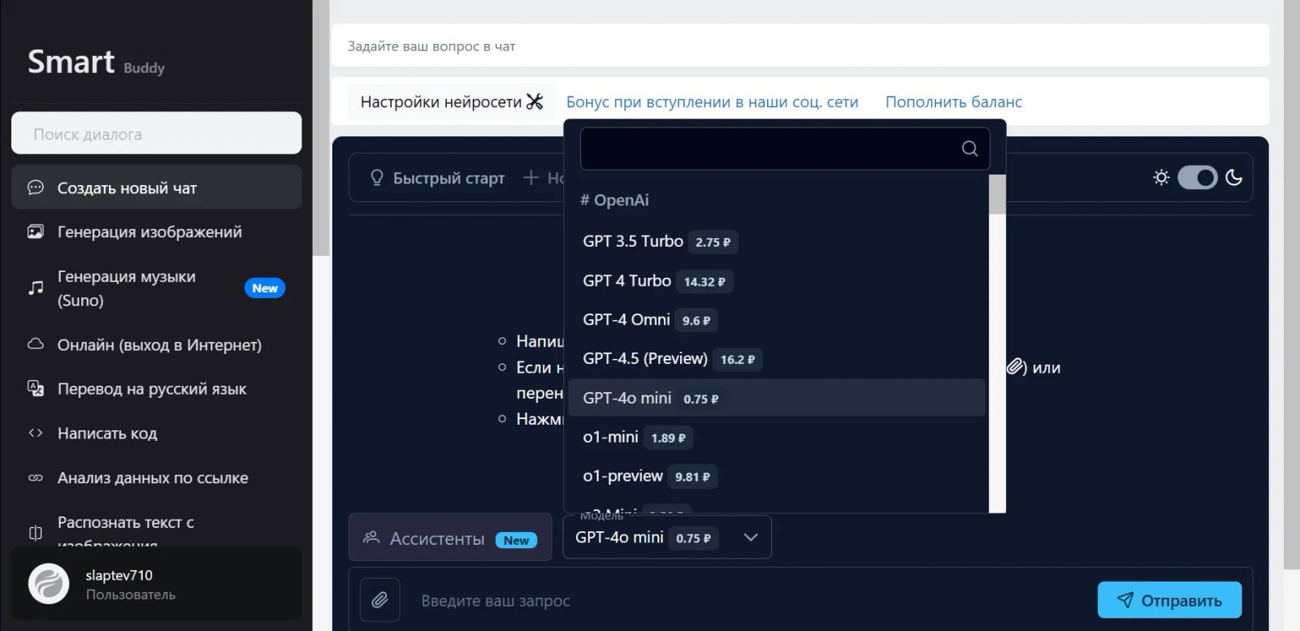Click the 16.2 ₽ price badge
1300x631 pixels.
[x=737, y=359]
